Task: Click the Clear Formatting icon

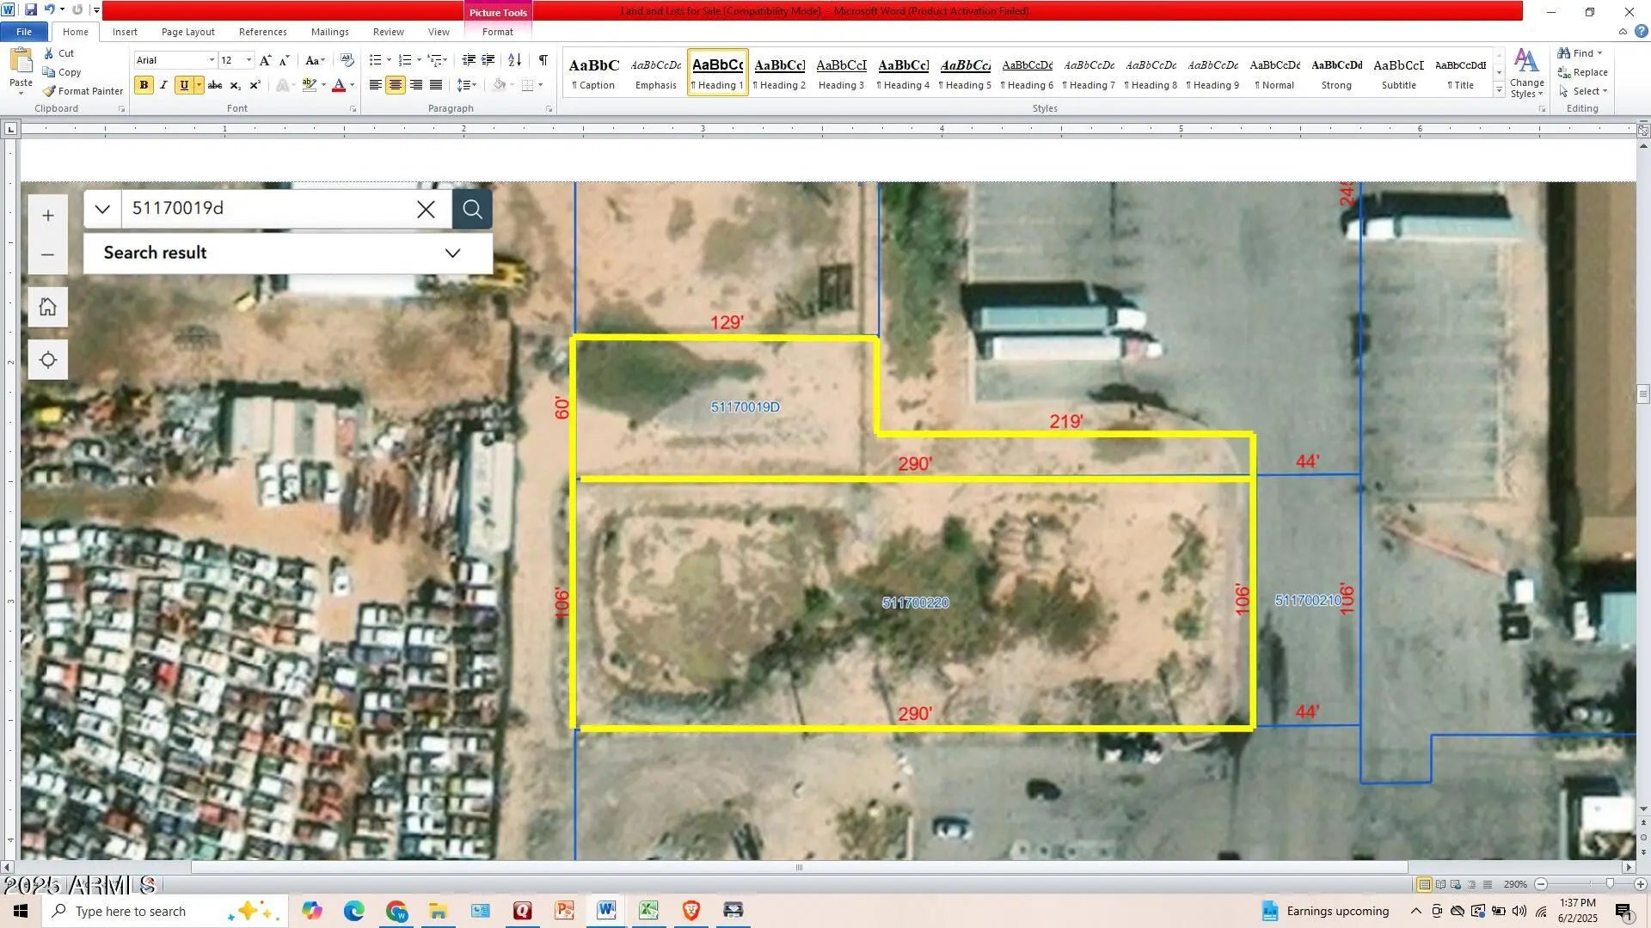Action: 347,60
